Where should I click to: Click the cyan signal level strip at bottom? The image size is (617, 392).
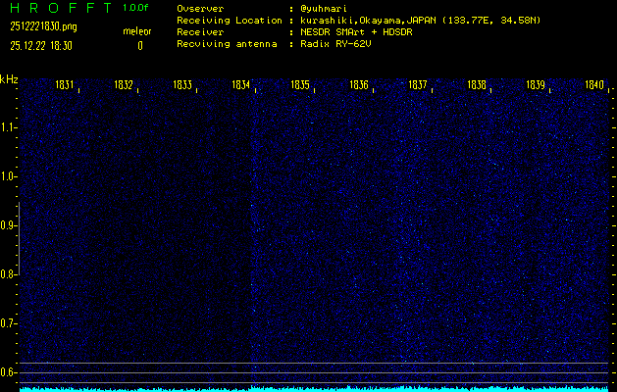click(x=314, y=389)
